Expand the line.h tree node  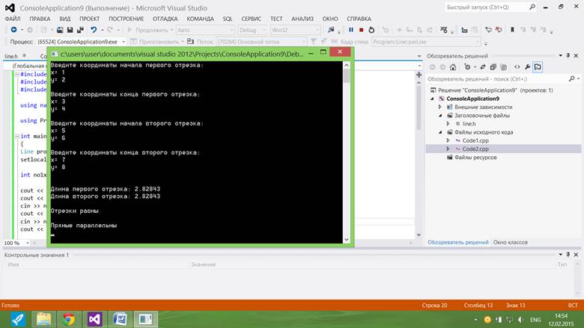448,124
